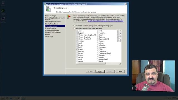Tick the Greek checkbox

pos(77,59)
